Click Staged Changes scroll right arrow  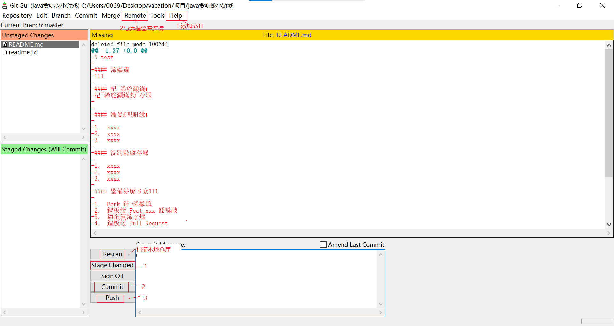coord(83,313)
